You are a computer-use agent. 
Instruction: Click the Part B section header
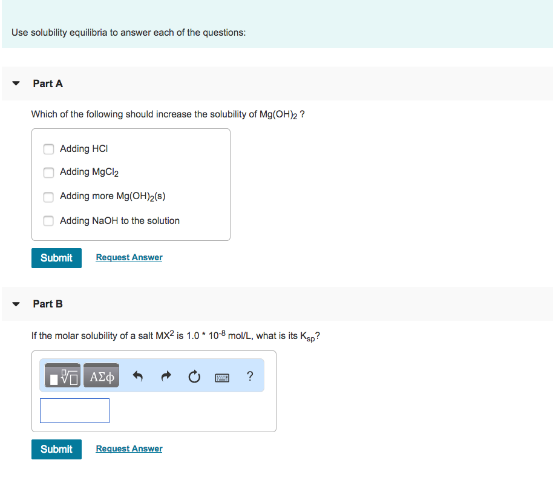pos(47,304)
